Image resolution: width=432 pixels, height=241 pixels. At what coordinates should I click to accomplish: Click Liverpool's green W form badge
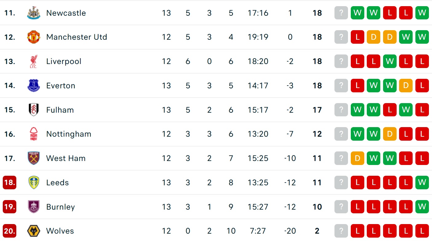click(x=390, y=61)
